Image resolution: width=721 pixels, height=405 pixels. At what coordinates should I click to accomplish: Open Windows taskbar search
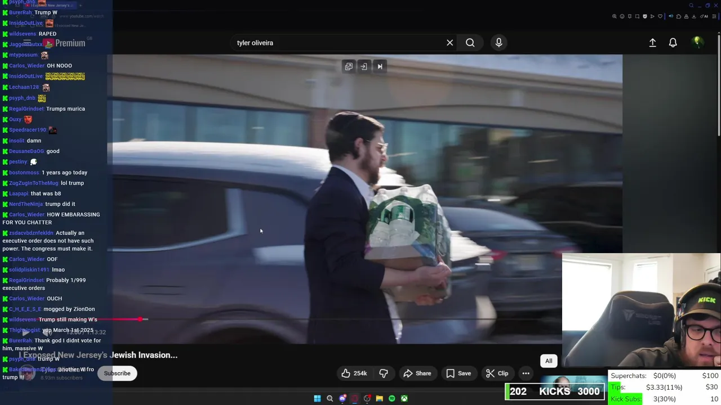pos(330,399)
